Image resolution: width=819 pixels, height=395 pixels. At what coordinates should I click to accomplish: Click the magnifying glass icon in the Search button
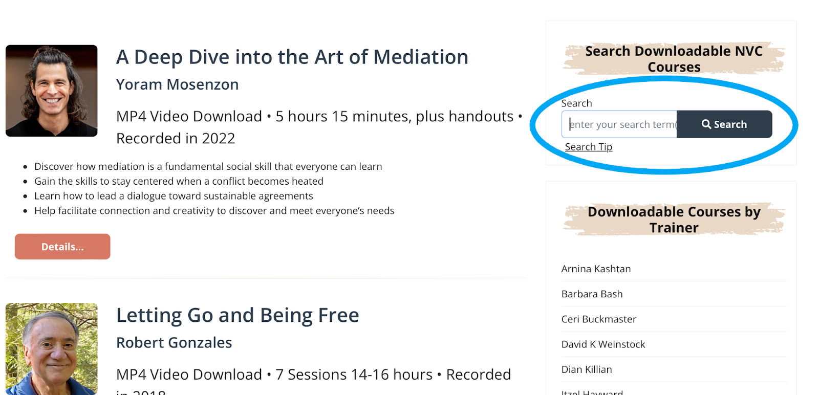click(x=706, y=124)
